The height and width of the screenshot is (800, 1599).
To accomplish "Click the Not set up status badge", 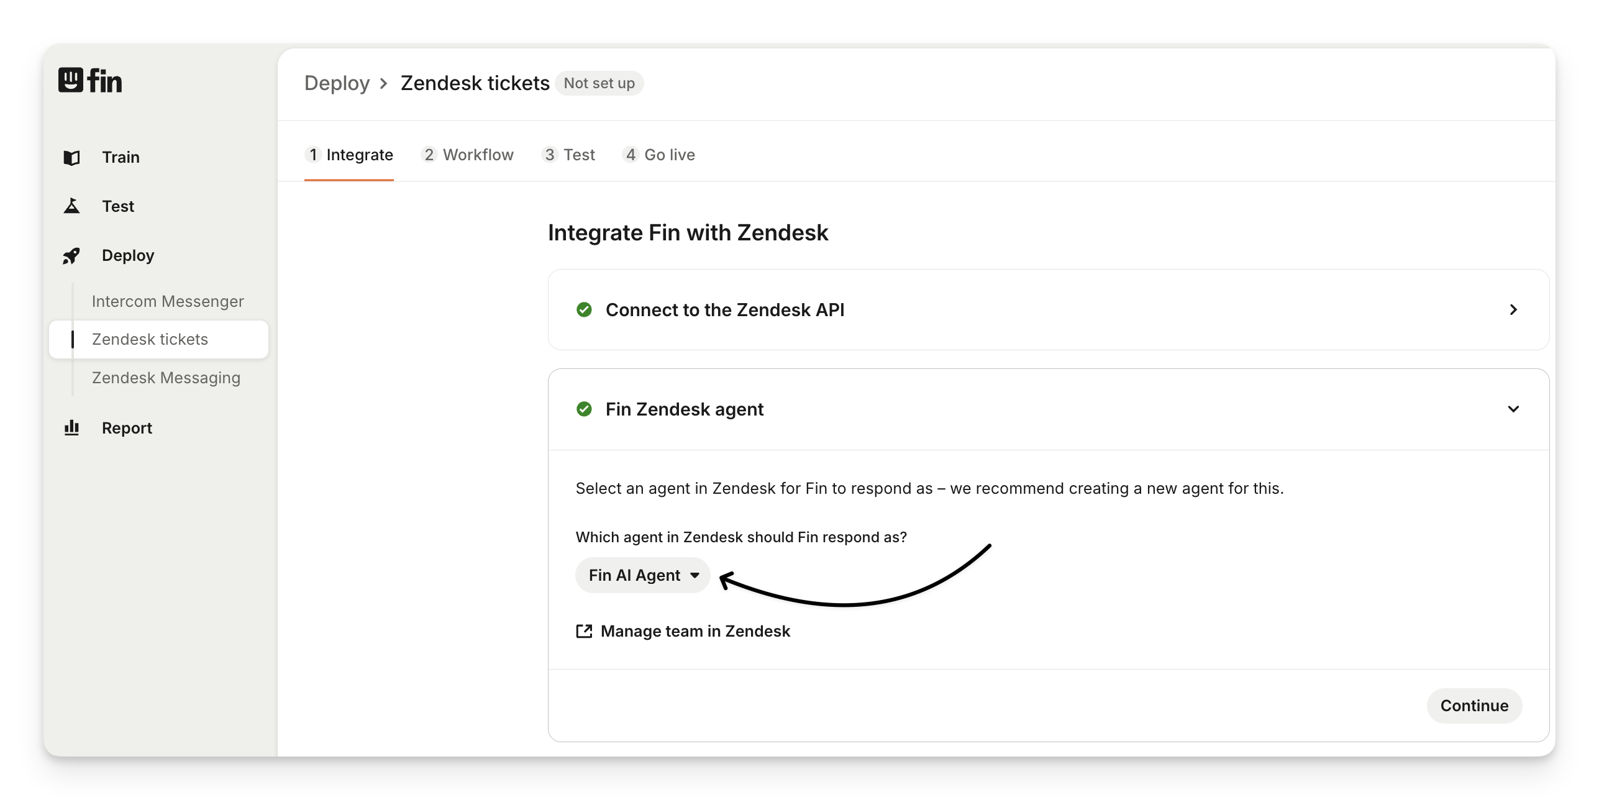I will [x=599, y=84].
